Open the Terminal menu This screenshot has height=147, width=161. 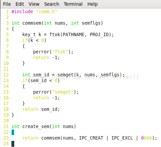[x=73, y=4]
